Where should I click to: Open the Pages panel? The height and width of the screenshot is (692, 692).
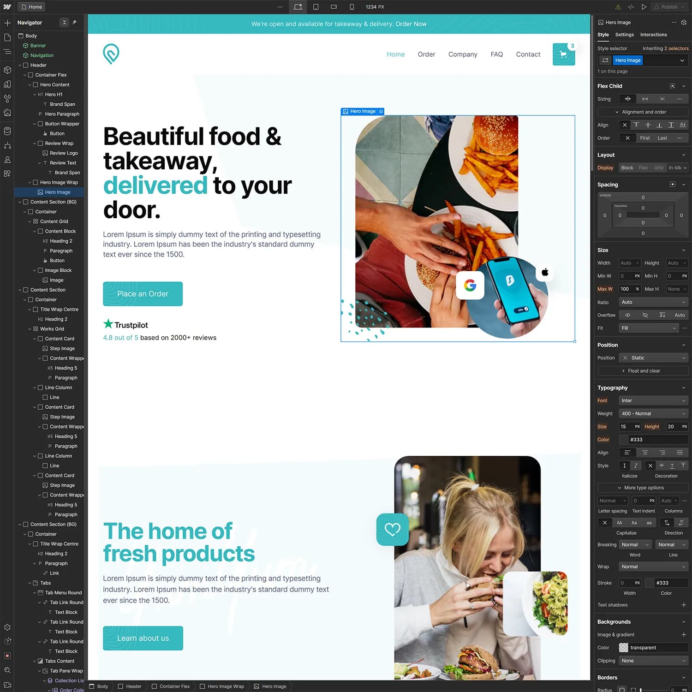tap(7, 38)
